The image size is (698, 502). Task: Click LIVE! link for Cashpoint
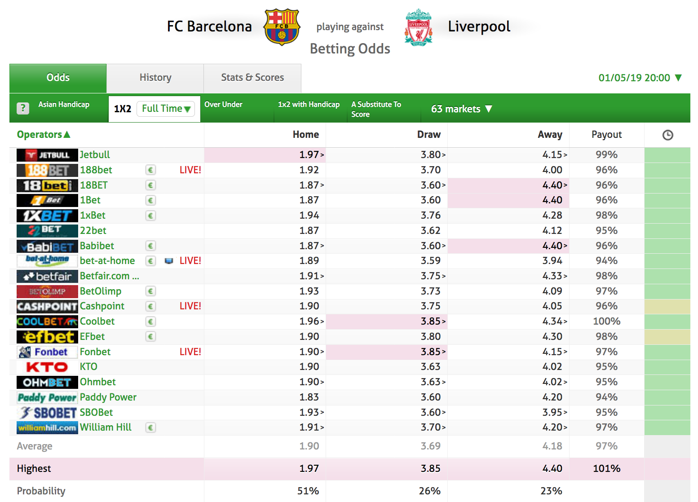(190, 306)
